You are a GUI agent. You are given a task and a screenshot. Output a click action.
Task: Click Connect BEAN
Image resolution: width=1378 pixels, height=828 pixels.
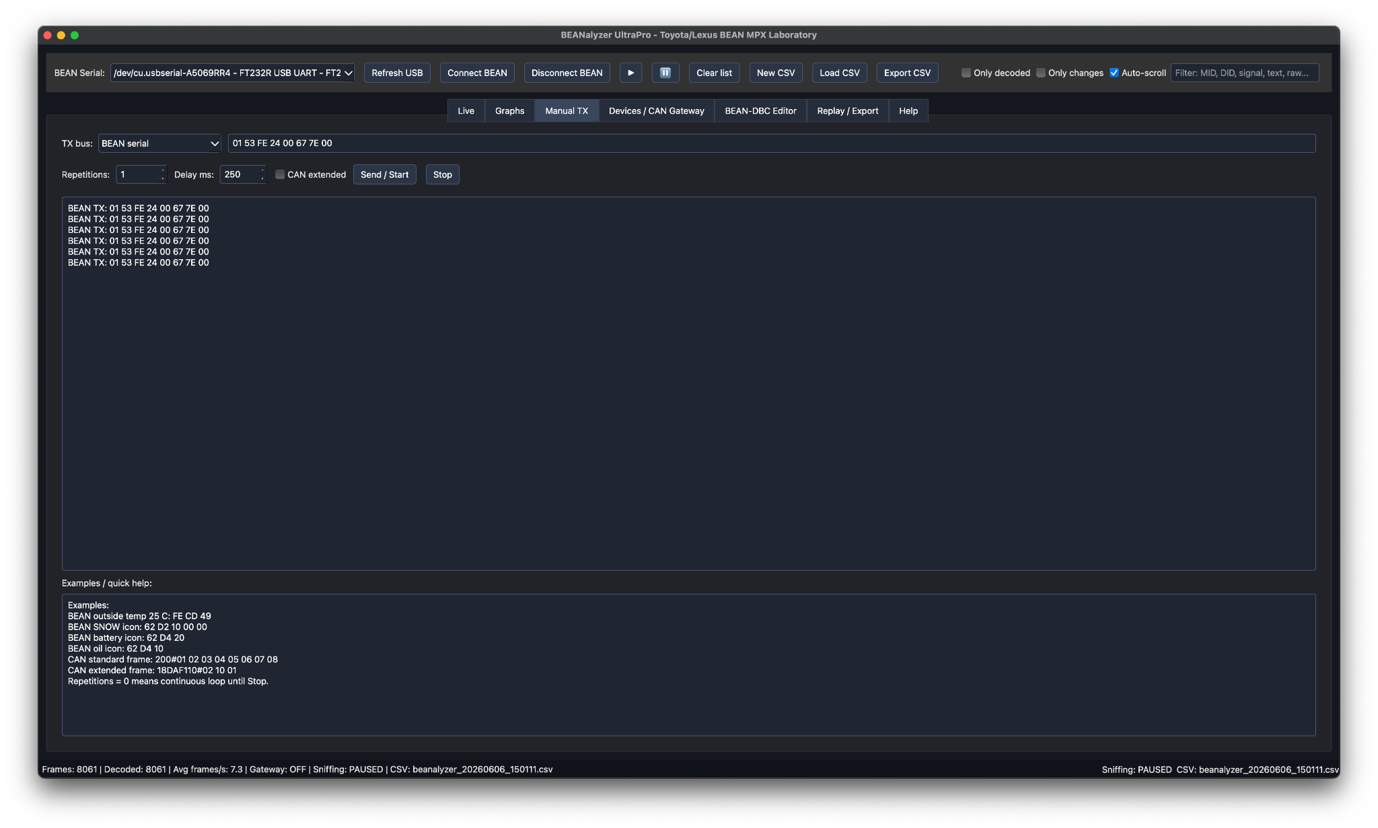click(477, 73)
